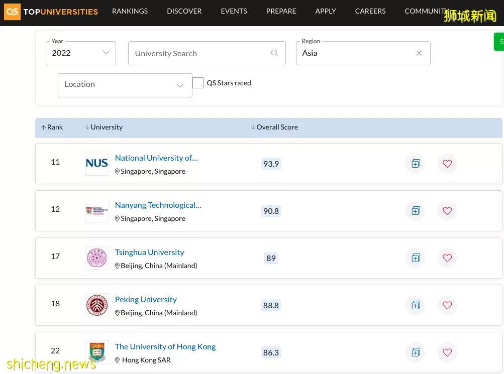Click the heart for Tsinghua University

pos(447,258)
